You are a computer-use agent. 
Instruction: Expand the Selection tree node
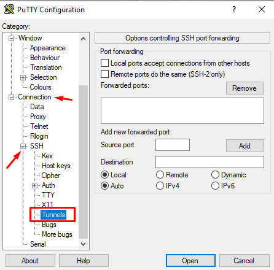coord(23,77)
